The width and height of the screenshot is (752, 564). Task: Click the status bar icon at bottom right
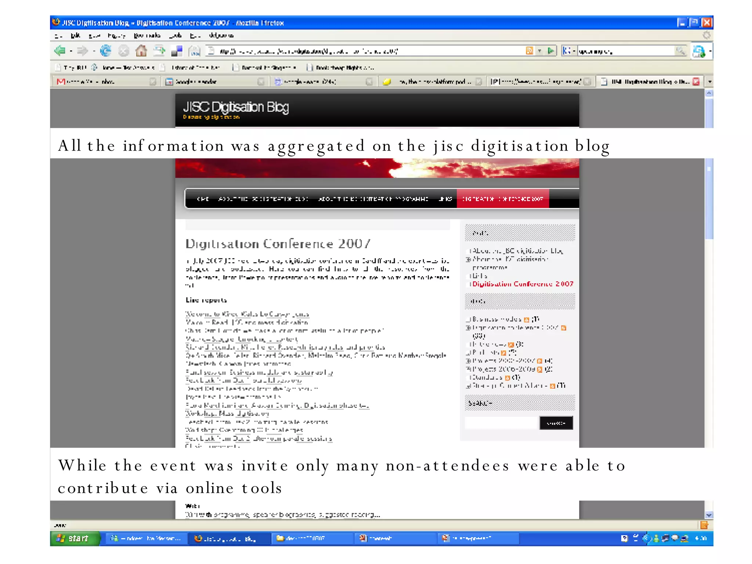pyautogui.click(x=704, y=525)
